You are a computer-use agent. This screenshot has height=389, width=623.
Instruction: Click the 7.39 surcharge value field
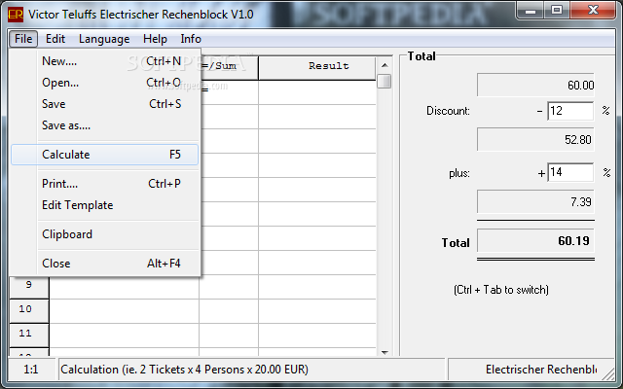pos(535,201)
